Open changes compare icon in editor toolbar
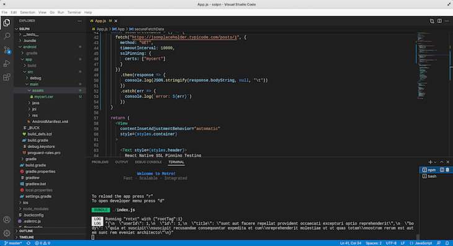This screenshot has height=246, width=453. 432,21
